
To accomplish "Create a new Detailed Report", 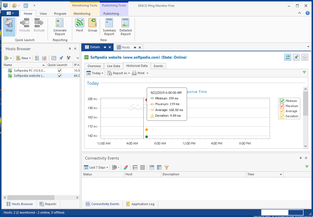I will [x=125, y=27].
